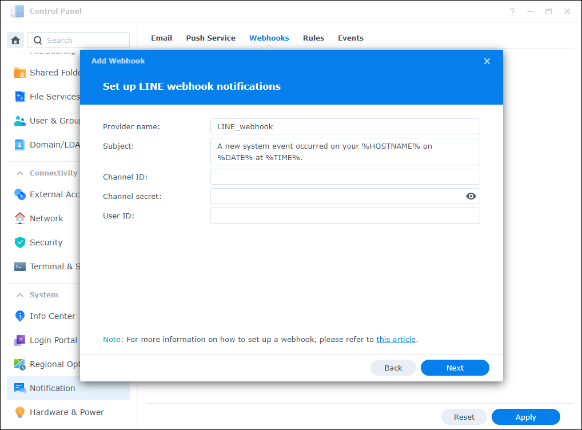This screenshot has width=582, height=430.
Task: Open the Domain/LDAP icon
Action: pos(19,145)
